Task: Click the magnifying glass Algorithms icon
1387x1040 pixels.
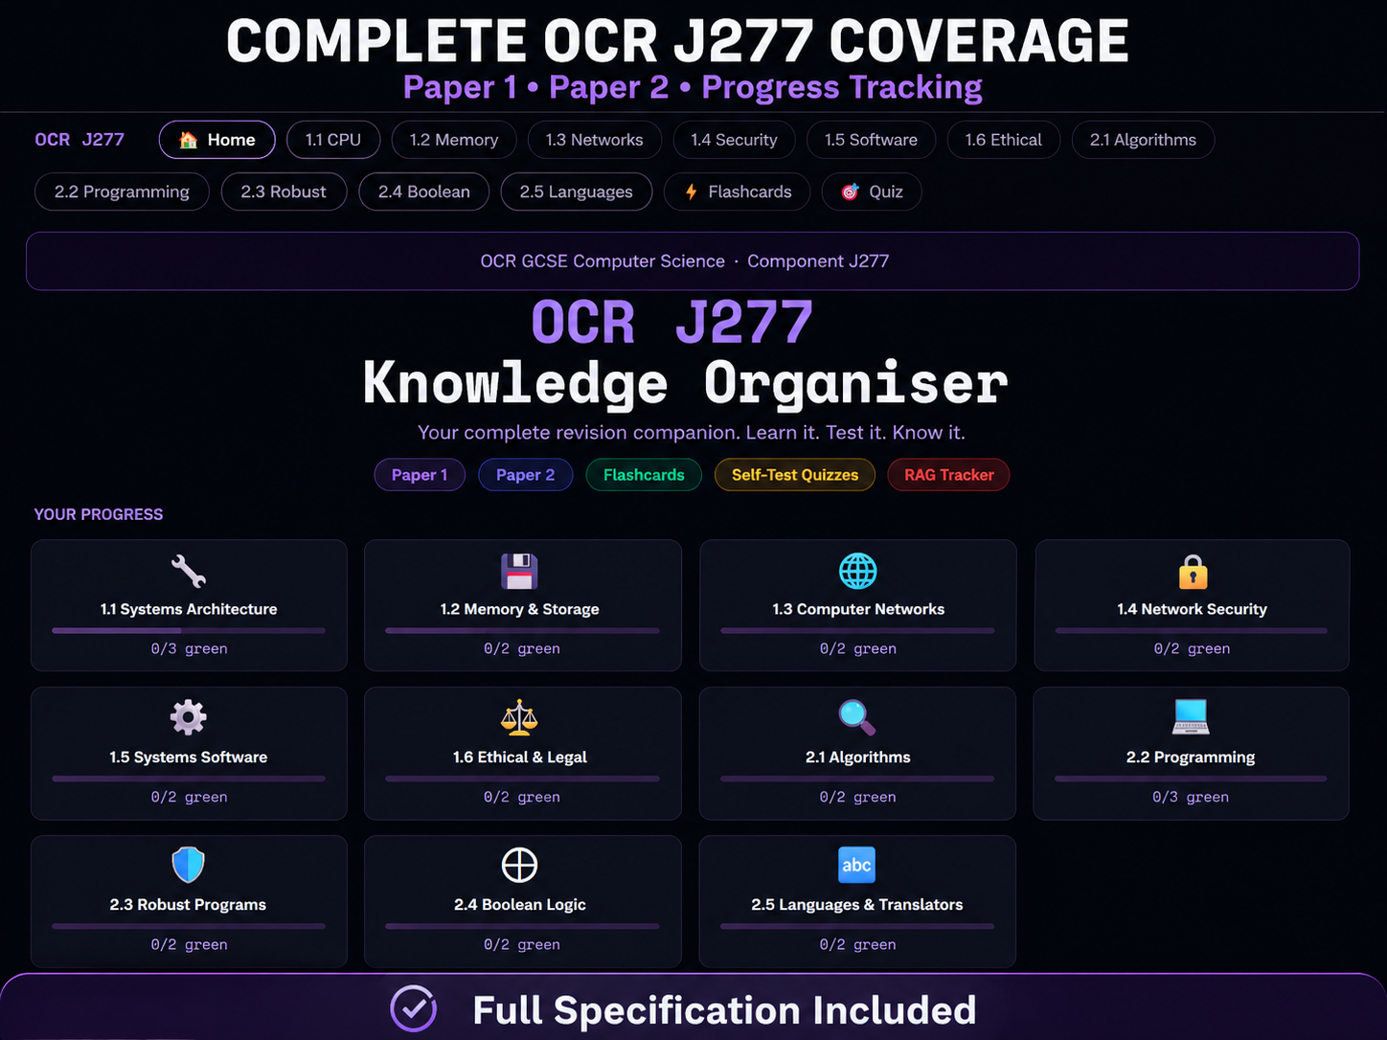Action: coord(856,717)
